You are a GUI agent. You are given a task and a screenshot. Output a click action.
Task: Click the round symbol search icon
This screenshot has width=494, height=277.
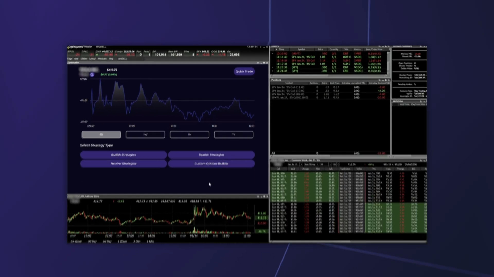click(x=92, y=75)
